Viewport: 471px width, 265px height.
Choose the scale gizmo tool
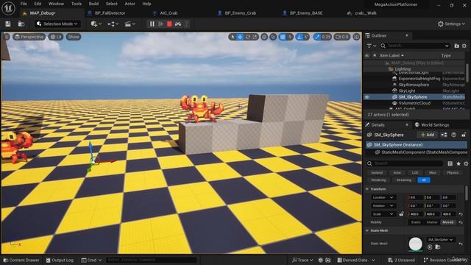click(255, 37)
